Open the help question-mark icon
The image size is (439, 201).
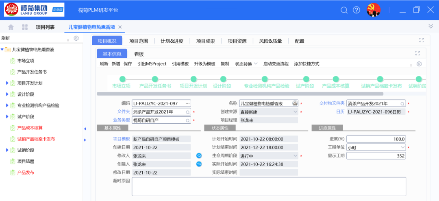[356, 10]
